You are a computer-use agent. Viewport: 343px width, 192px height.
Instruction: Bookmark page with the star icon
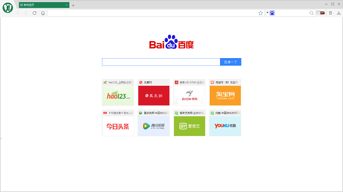(x=260, y=13)
